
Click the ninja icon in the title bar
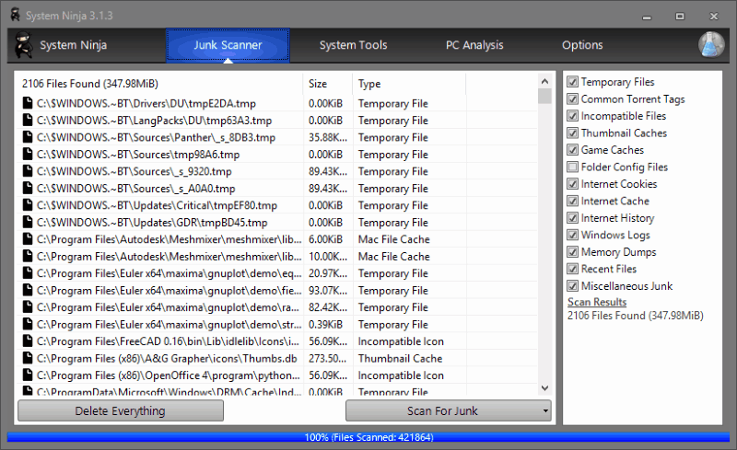pos(16,15)
